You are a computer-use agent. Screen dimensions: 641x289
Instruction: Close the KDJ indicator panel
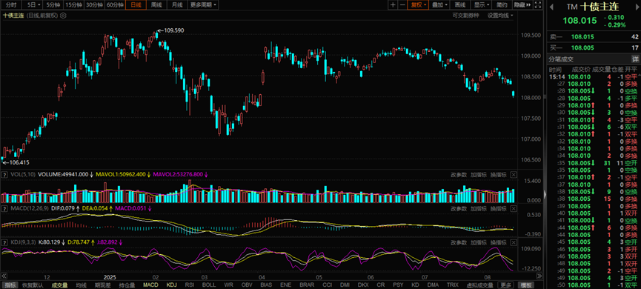point(514,242)
